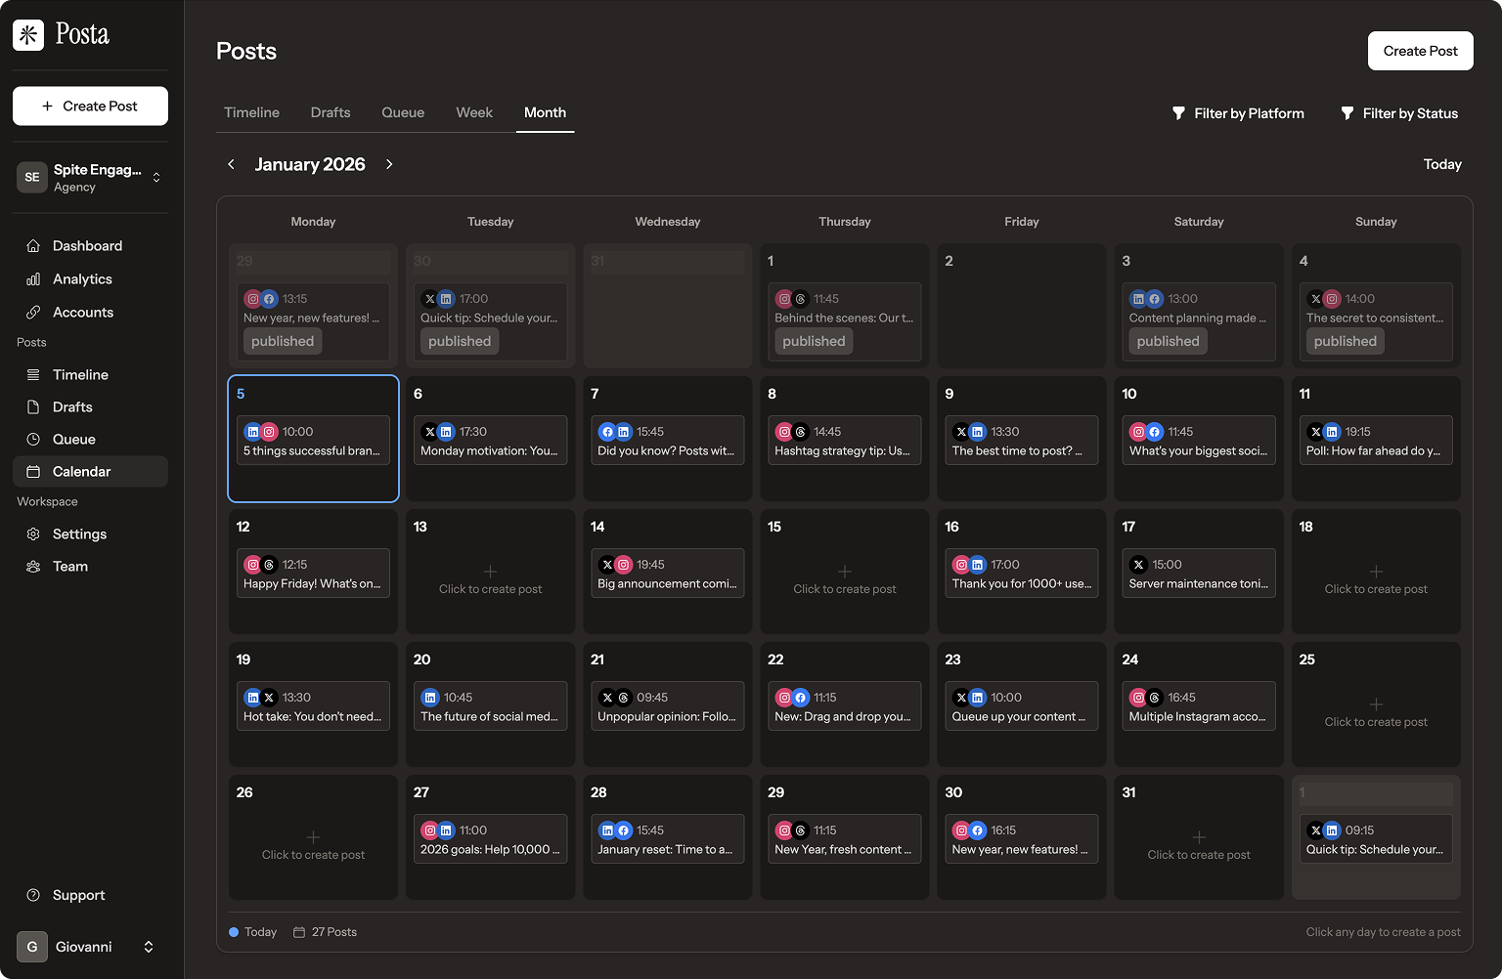Jump to Today in the calendar

pyautogui.click(x=1442, y=164)
